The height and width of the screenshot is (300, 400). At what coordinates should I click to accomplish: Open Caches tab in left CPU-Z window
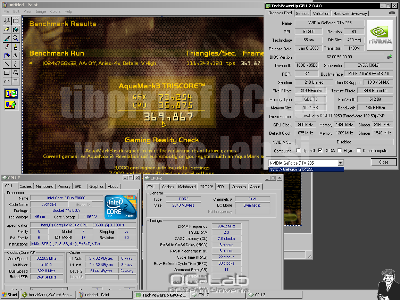click(x=26, y=186)
